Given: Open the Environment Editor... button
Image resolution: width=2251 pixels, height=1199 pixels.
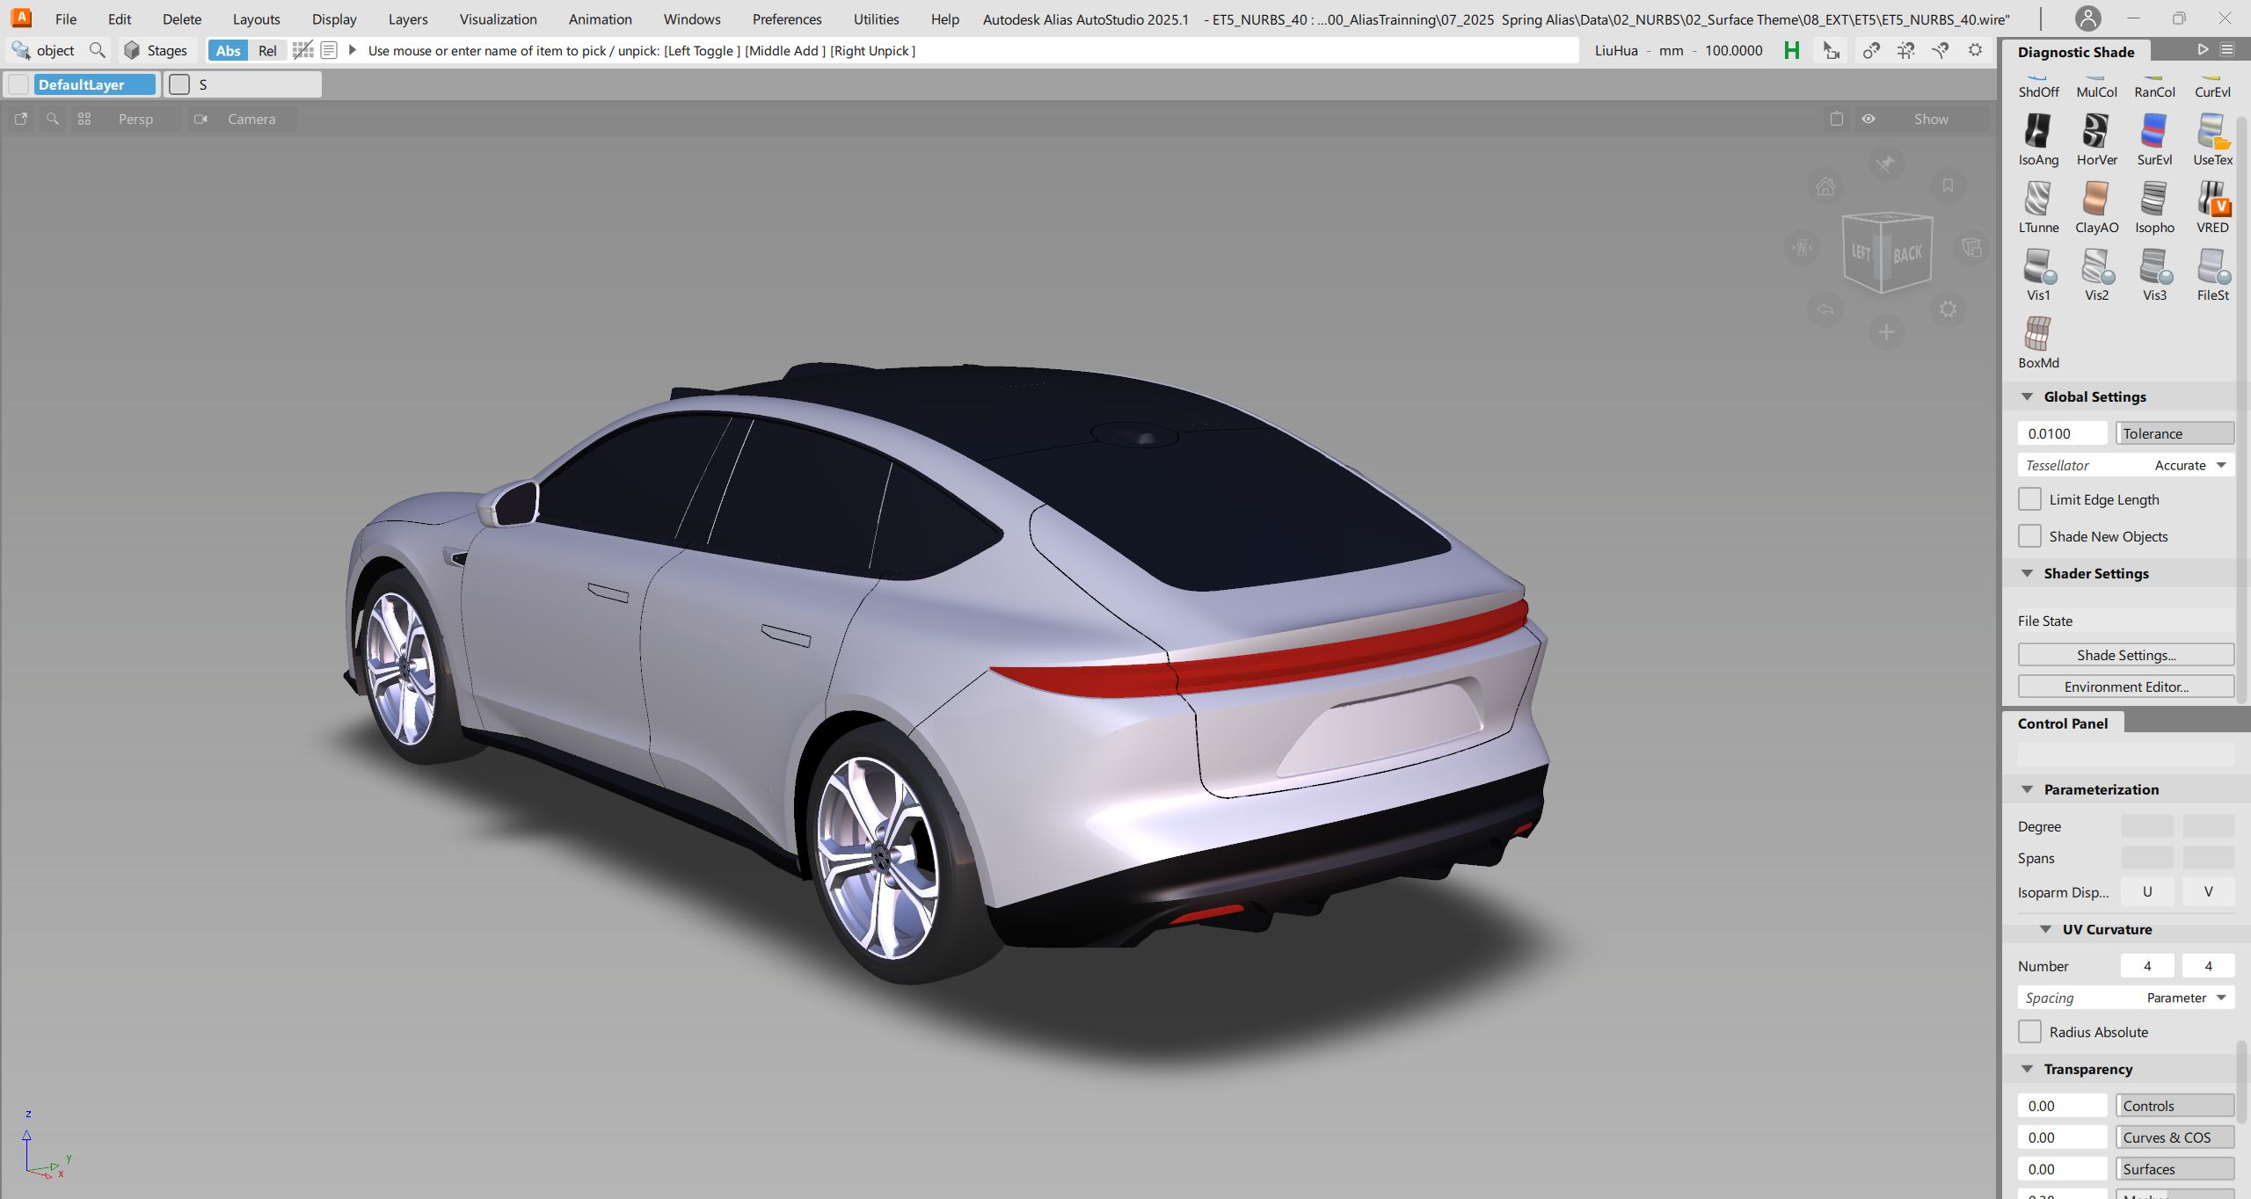Looking at the screenshot, I should pyautogui.click(x=2125, y=687).
